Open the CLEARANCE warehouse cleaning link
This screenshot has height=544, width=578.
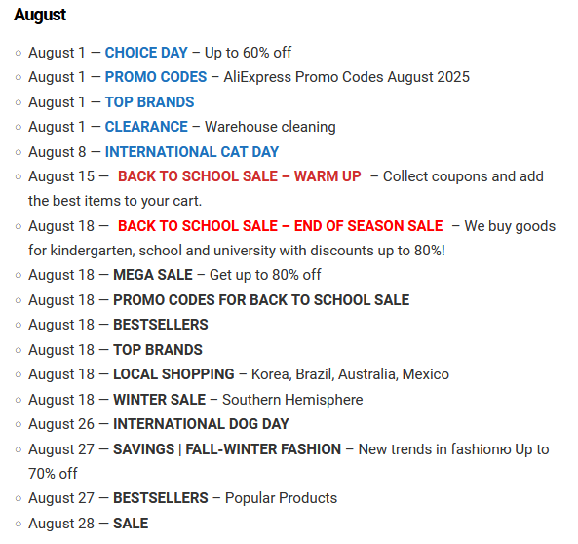[x=146, y=127]
